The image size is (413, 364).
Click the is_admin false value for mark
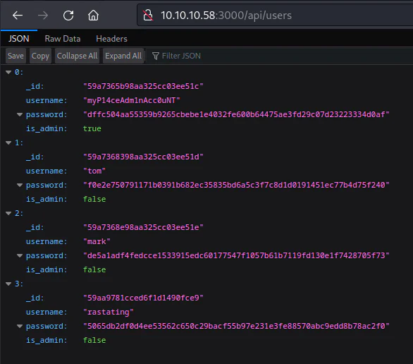tap(94, 269)
